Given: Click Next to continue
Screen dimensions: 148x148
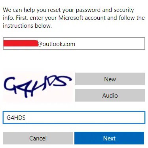Looking at the screenshot, I should coord(109,138).
